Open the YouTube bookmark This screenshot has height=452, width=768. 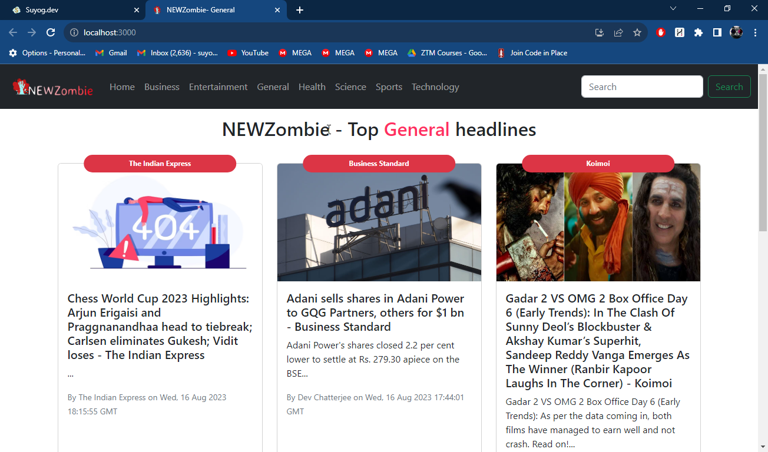tap(248, 53)
